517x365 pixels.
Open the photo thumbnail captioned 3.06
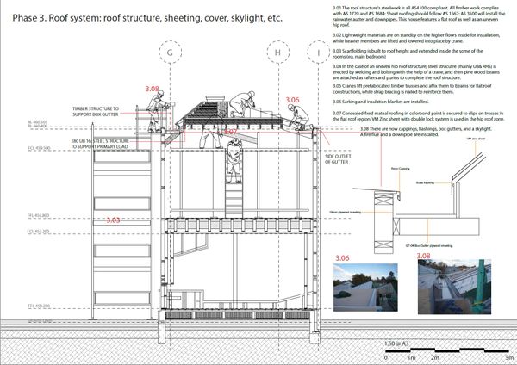pos(365,288)
